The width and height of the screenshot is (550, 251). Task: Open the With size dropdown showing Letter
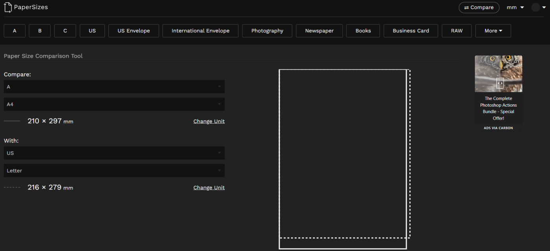point(114,171)
